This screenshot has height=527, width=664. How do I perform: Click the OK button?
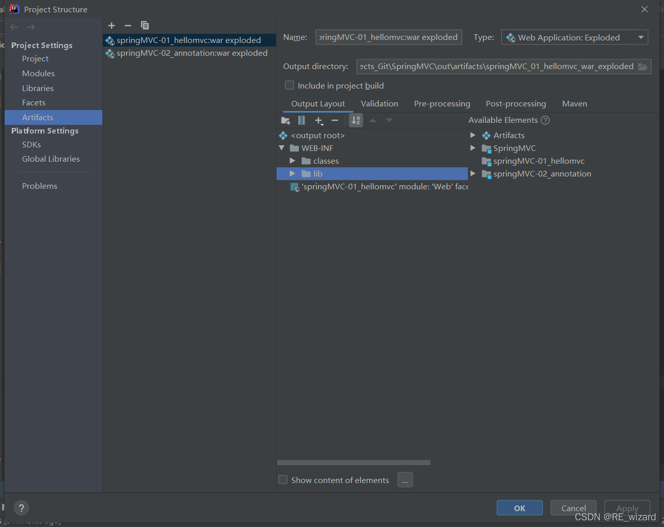[x=520, y=508]
